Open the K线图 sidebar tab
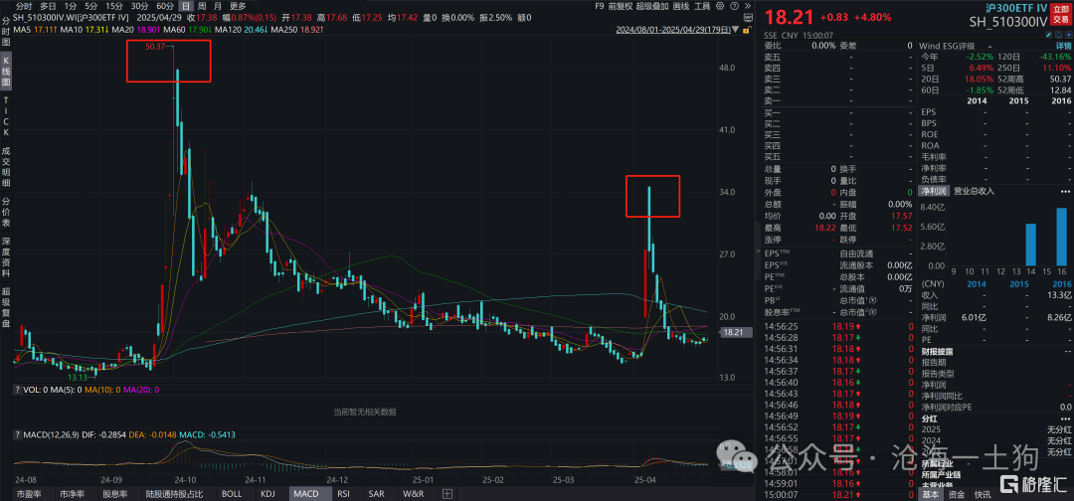Viewport: 1074px width, 501px height. click(x=6, y=74)
